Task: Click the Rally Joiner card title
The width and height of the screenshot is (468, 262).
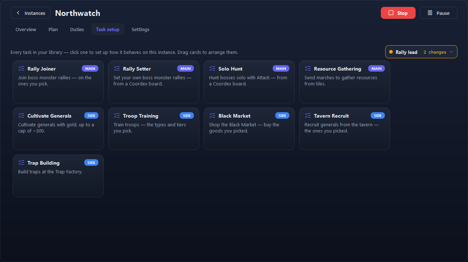Action: tap(42, 69)
